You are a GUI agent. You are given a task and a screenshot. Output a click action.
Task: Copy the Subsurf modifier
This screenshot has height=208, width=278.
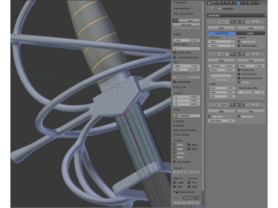click(251, 28)
